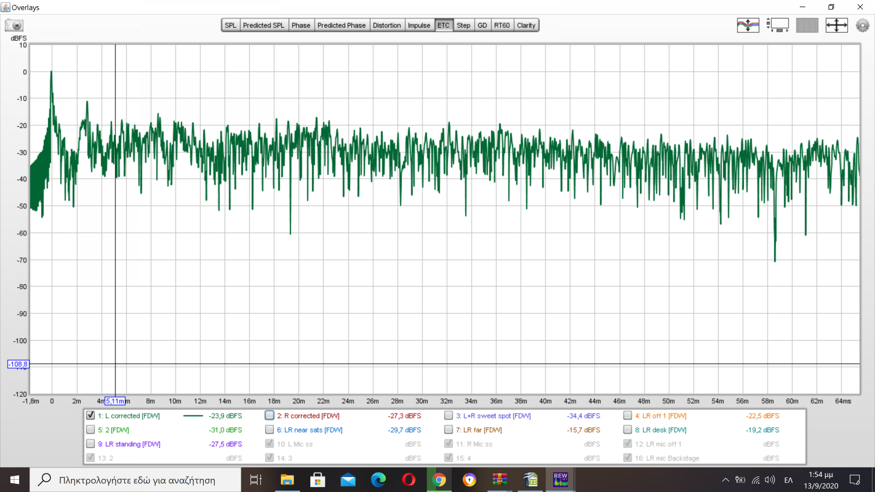The width and height of the screenshot is (875, 492).
Task: Open Google Chrome from the taskbar
Action: (x=439, y=480)
